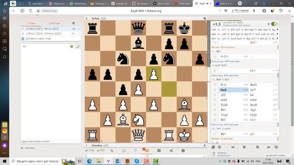Open the share and export icon
294x165 pixels.
pyautogui.click(x=171, y=150)
